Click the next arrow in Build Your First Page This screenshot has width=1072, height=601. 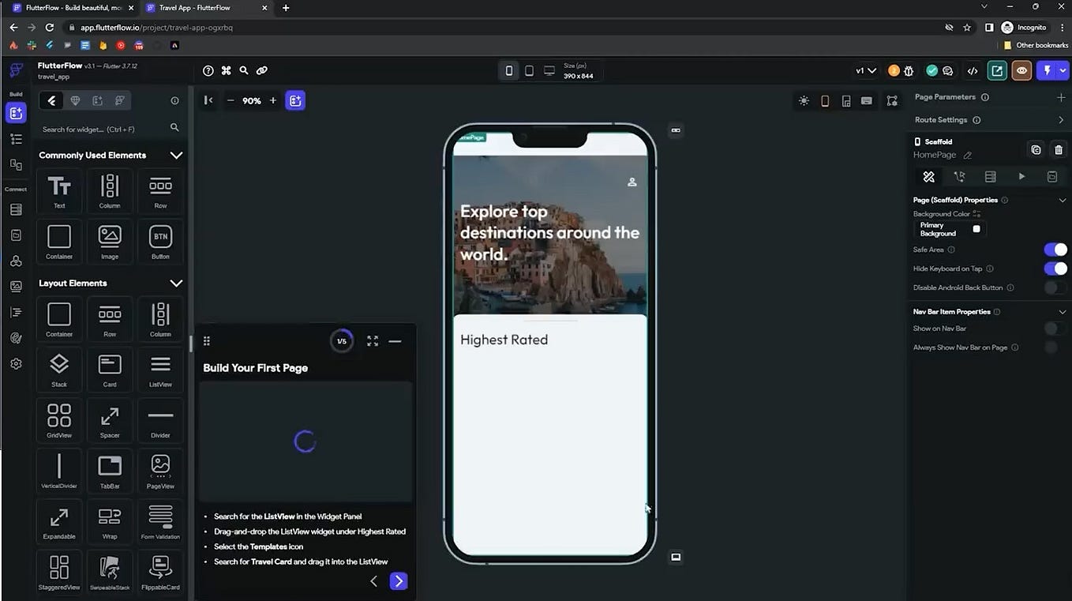[398, 580]
